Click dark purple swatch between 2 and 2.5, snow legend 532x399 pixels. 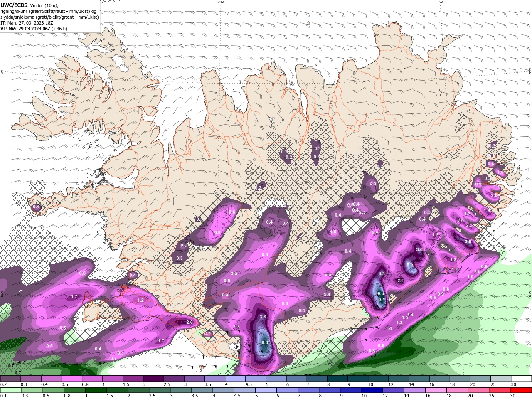(153, 379)
